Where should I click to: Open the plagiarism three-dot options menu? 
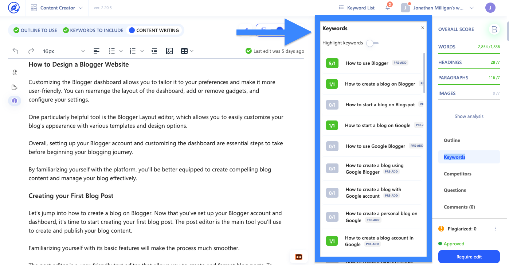click(496, 229)
